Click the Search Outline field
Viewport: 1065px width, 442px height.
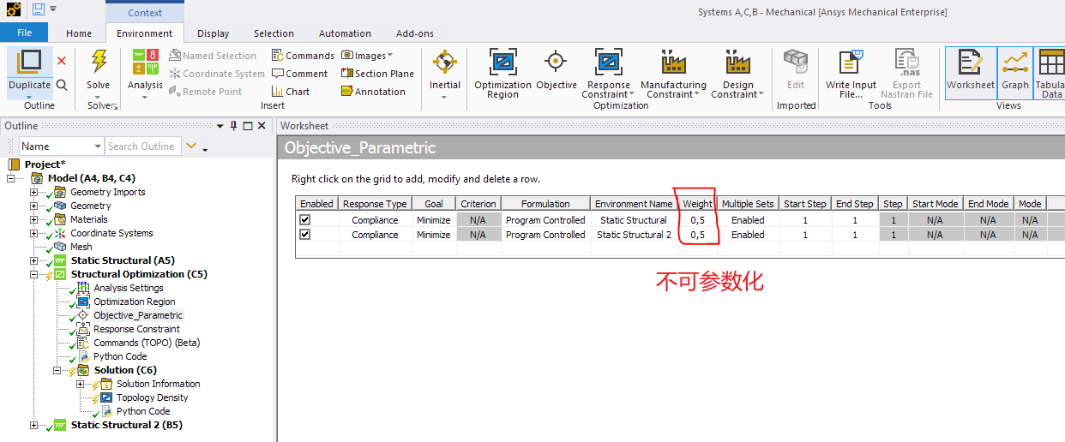click(143, 146)
